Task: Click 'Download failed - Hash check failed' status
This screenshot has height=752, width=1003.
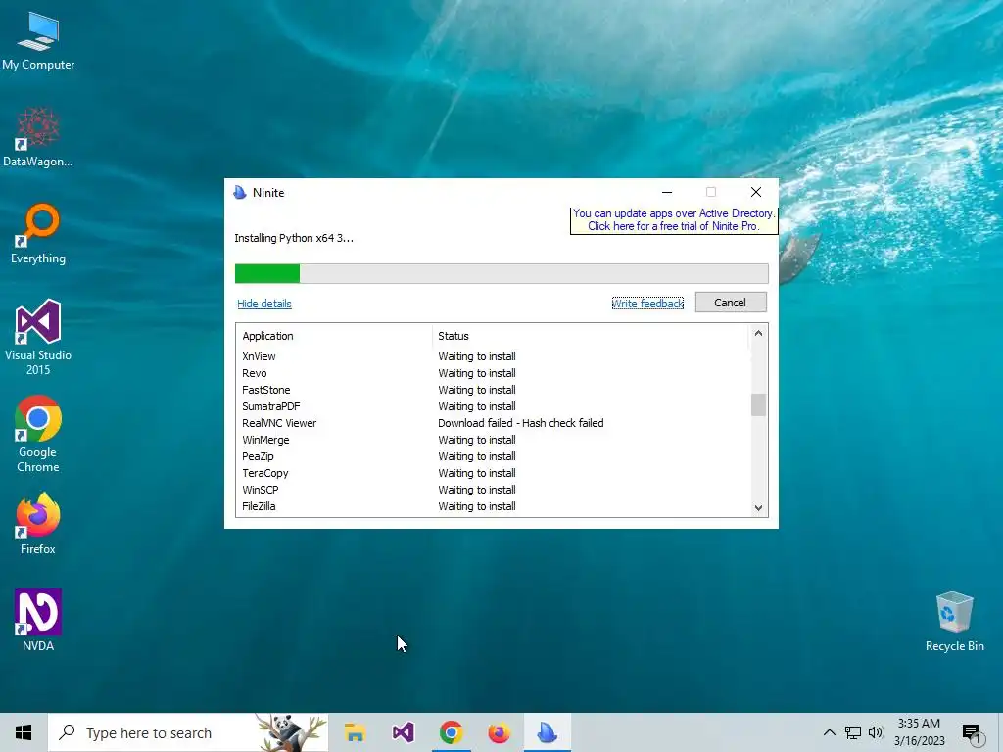Action: [521, 423]
